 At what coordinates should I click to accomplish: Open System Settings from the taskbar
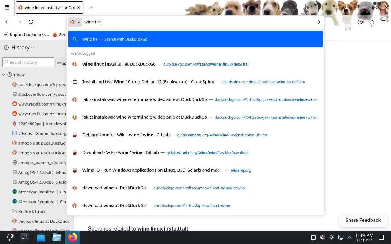click(25, 237)
